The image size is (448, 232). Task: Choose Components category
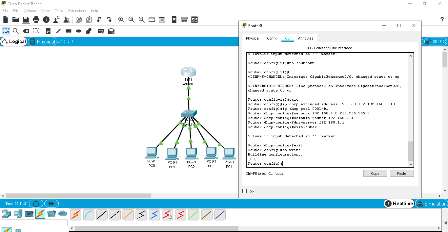29,214
